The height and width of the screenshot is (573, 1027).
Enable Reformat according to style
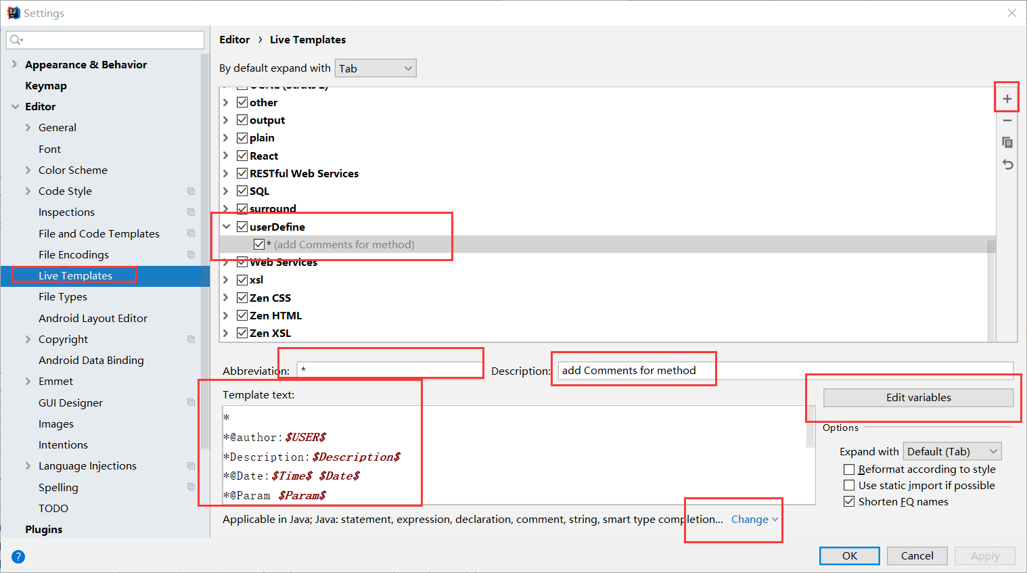pyautogui.click(x=849, y=469)
